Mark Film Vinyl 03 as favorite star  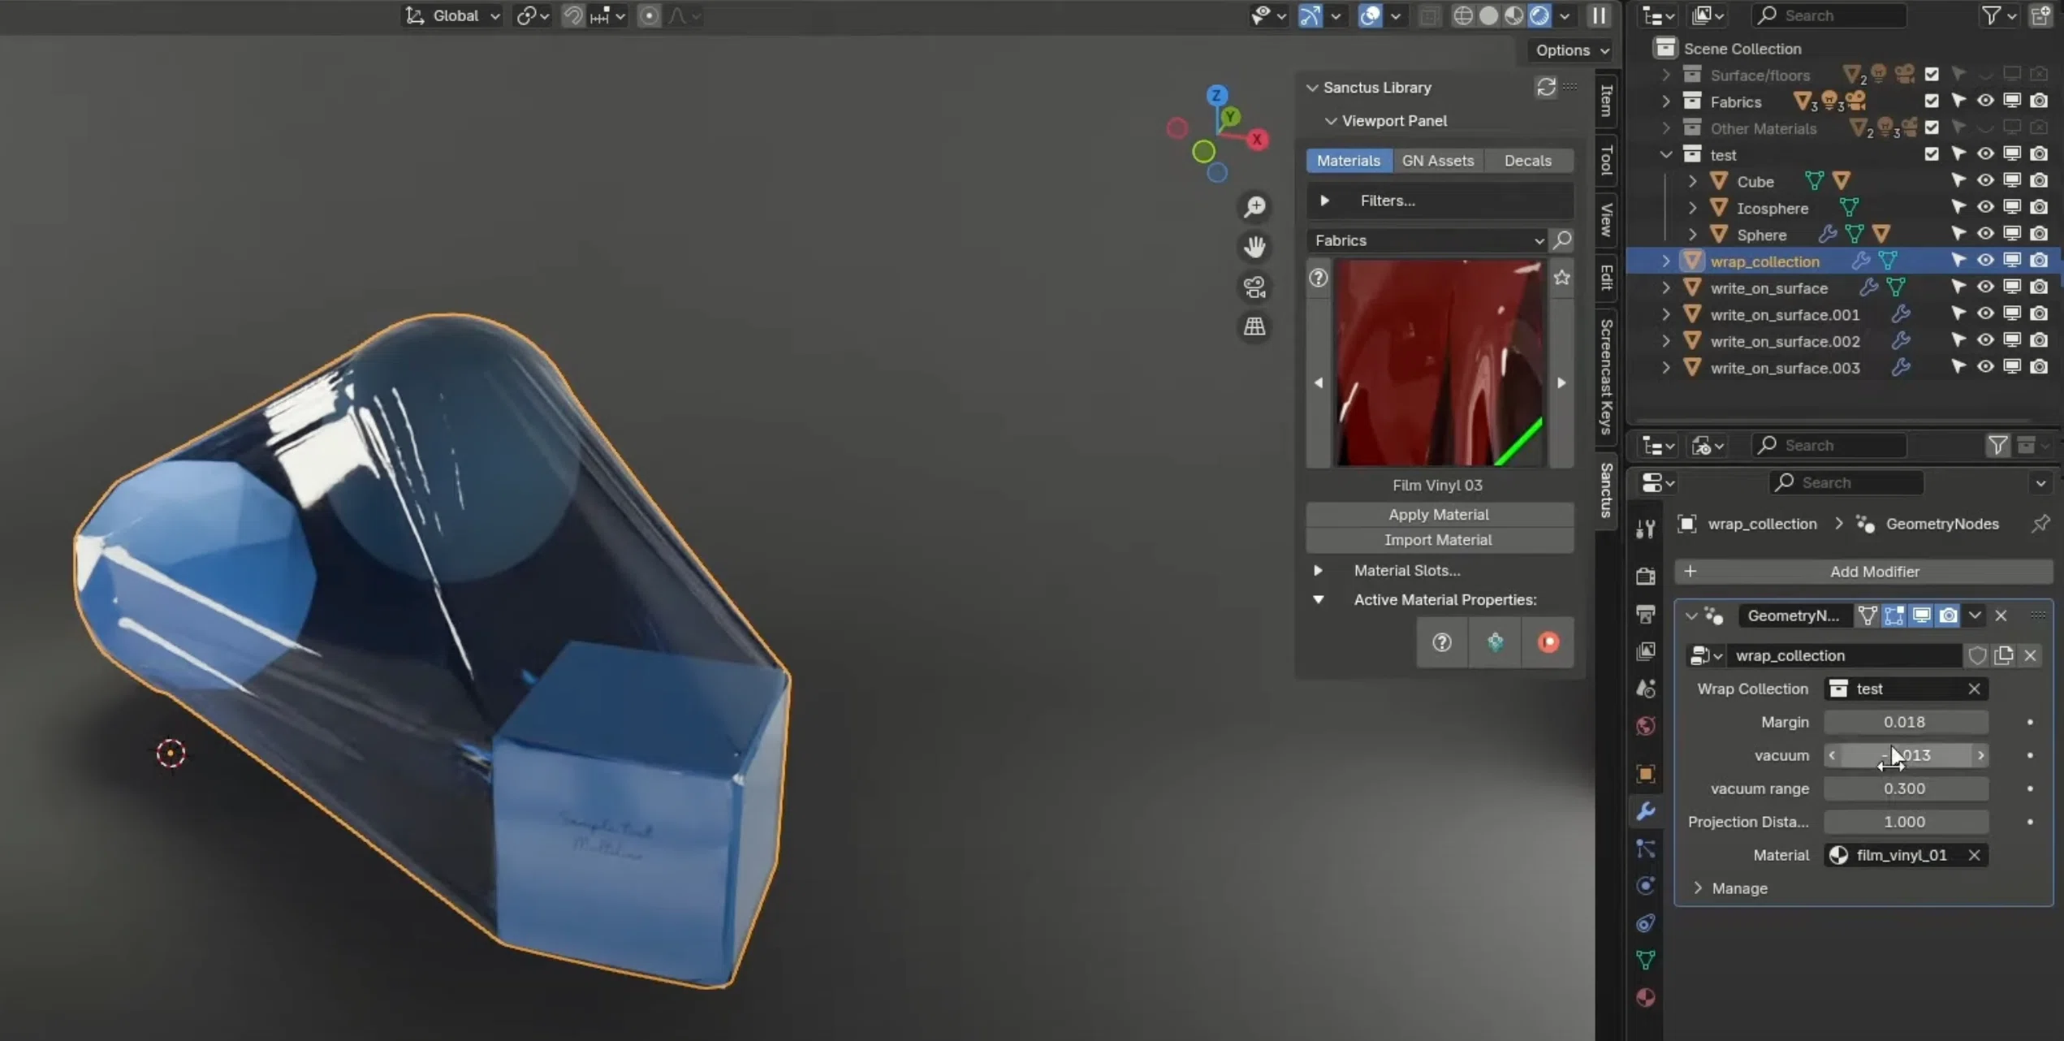1561,278
